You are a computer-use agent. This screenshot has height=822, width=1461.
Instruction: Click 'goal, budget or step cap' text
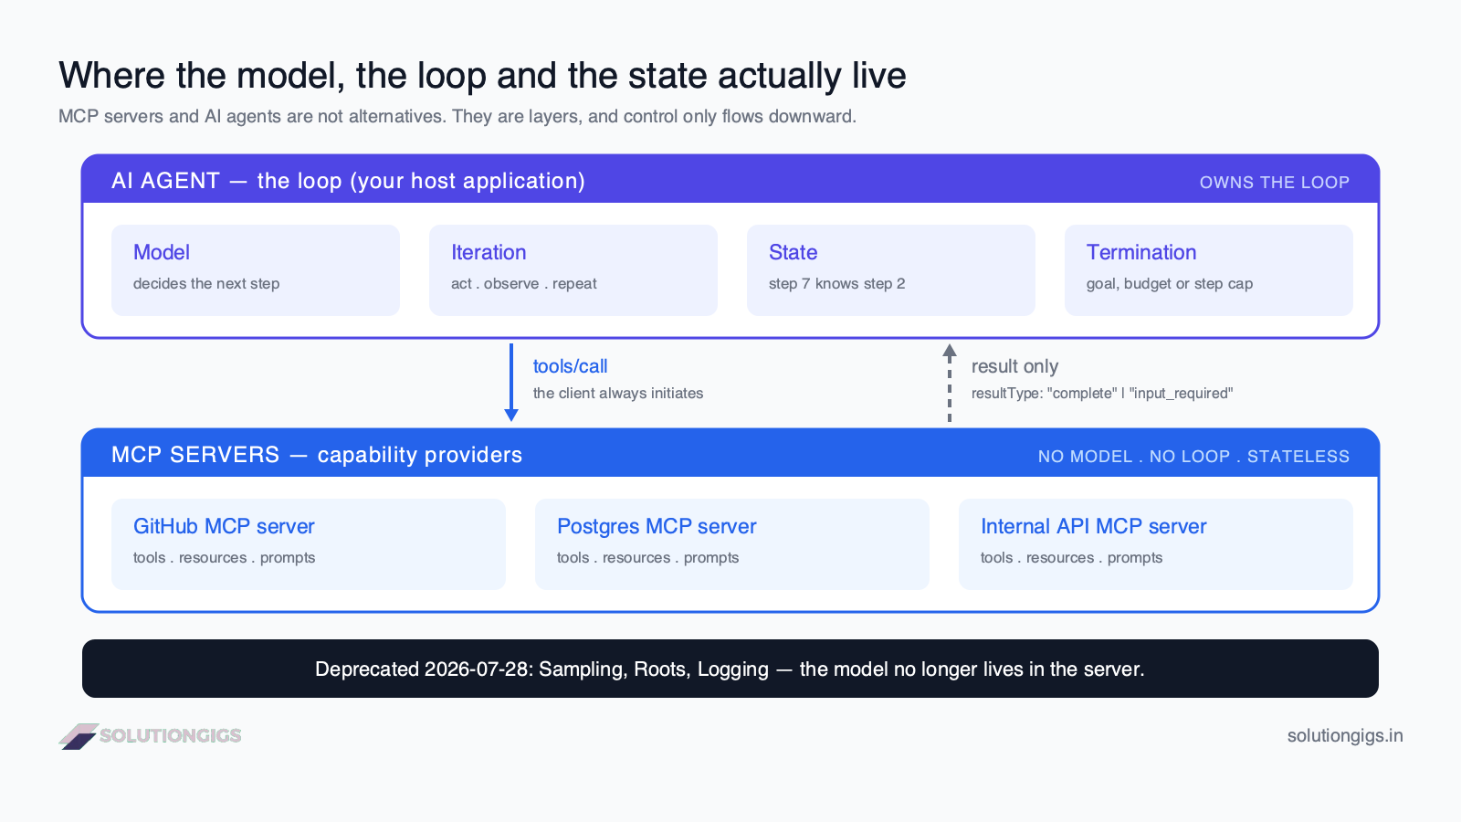pos(1170,284)
